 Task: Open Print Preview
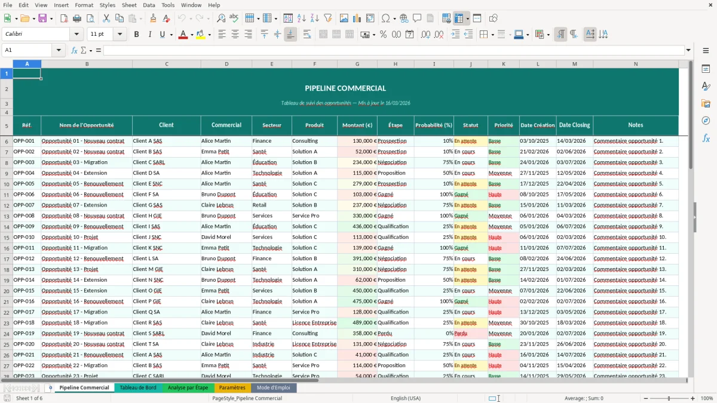pos(90,19)
